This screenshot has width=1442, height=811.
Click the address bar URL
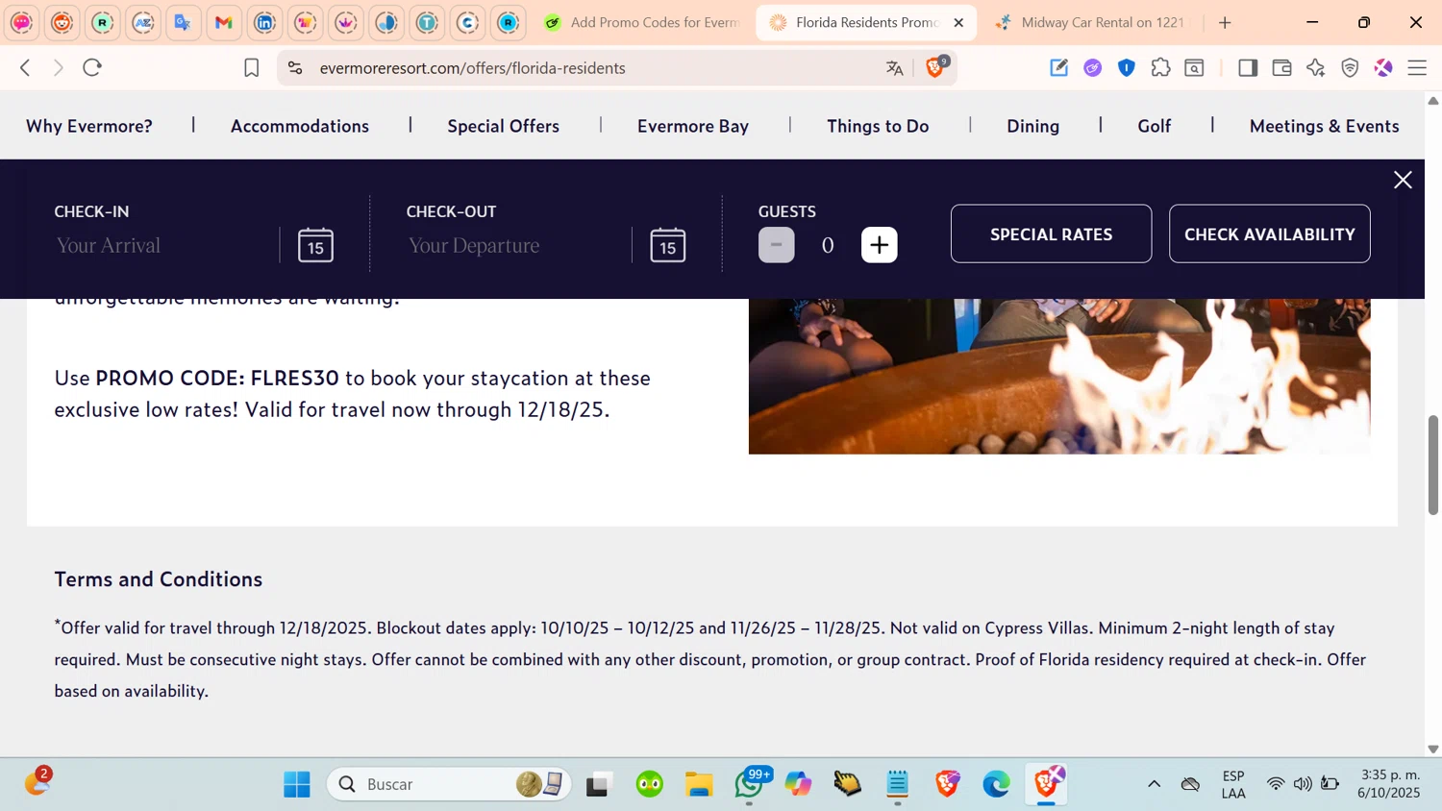[472, 68]
